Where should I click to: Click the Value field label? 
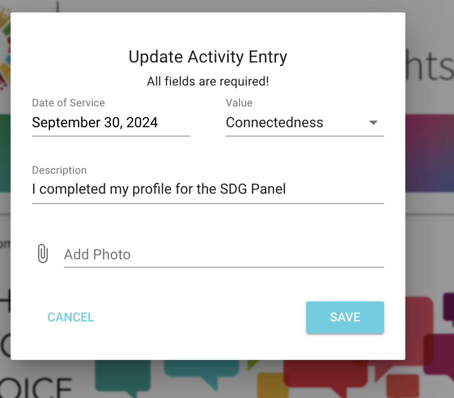239,103
